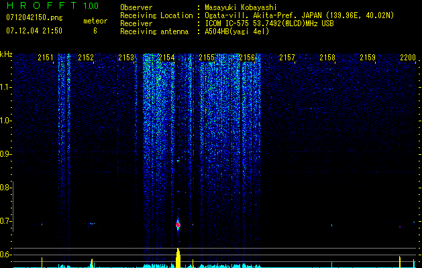Click the small meteor echo near 2152
The image size is (422, 268).
click(92, 223)
